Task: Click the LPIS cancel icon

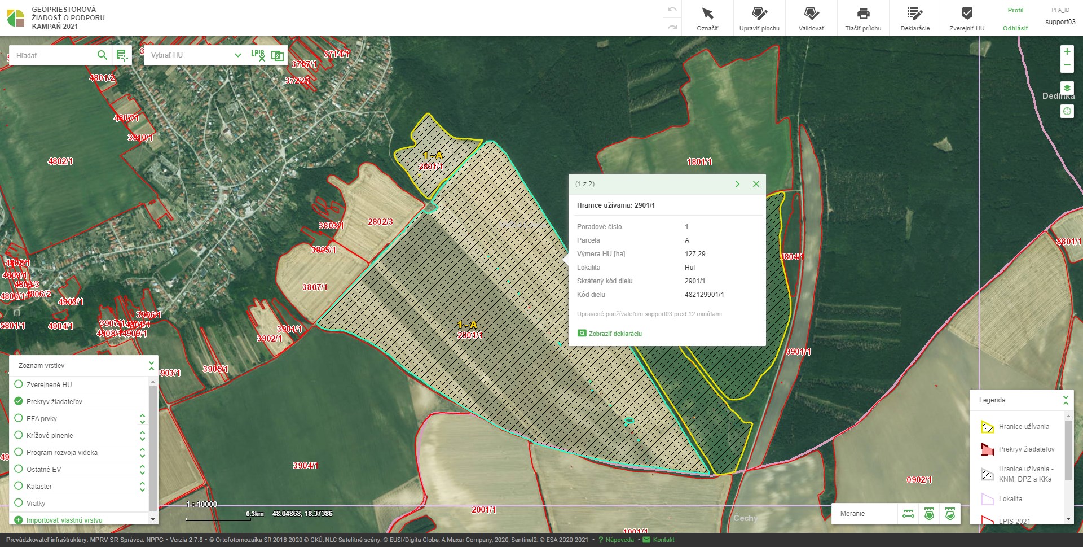Action: (258, 55)
